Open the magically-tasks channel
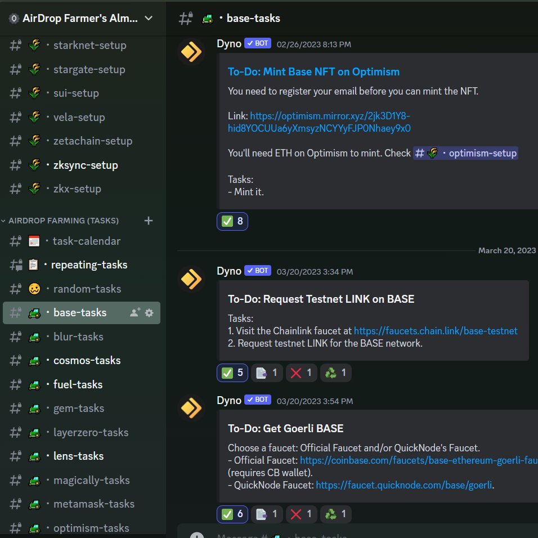 [x=82, y=481]
